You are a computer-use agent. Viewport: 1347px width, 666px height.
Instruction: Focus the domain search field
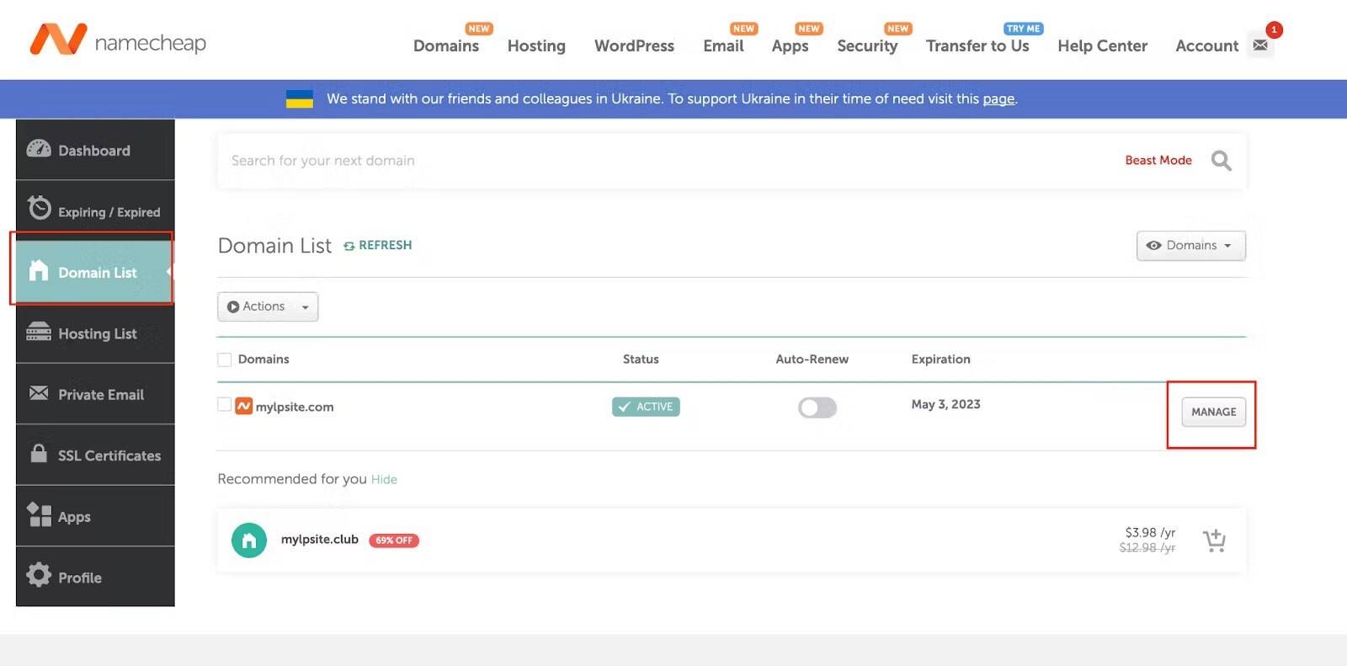(657, 161)
